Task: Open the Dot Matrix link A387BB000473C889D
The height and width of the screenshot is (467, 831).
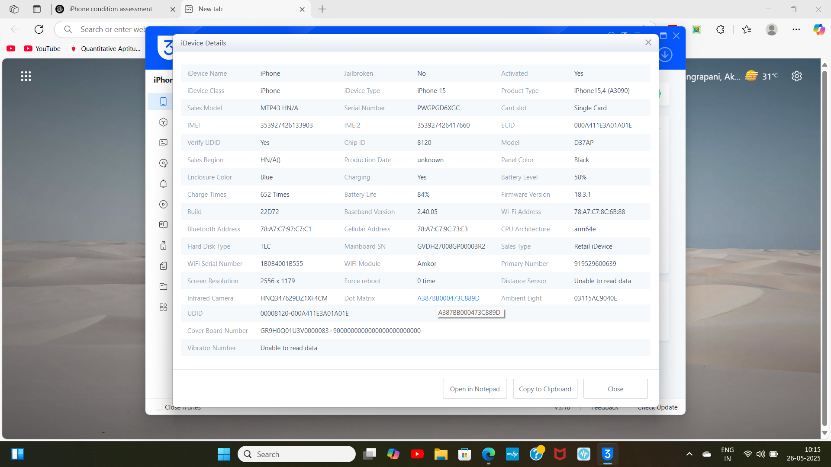Action: click(x=448, y=298)
